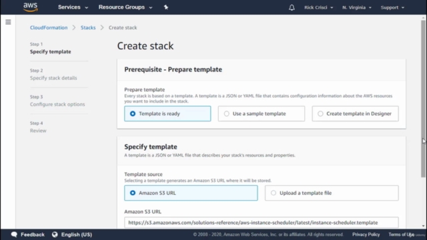The width and height of the screenshot is (427, 240).
Task: Click the scrollbar up arrow
Action: 423,18
